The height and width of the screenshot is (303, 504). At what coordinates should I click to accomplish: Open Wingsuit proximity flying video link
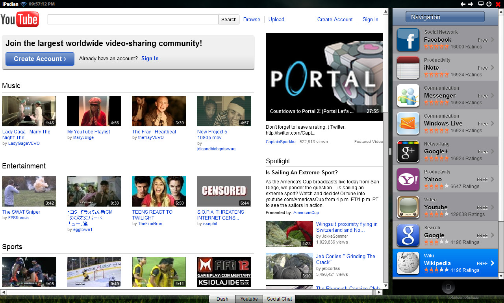coord(346,227)
